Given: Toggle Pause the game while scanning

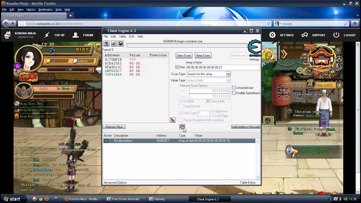Looking at the screenshot, I should pos(181,120).
